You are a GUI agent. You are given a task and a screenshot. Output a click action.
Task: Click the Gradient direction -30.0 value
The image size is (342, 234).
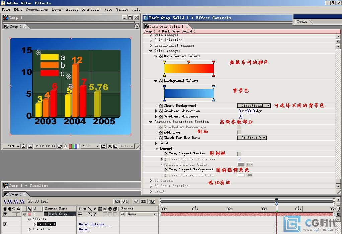tap(250, 111)
